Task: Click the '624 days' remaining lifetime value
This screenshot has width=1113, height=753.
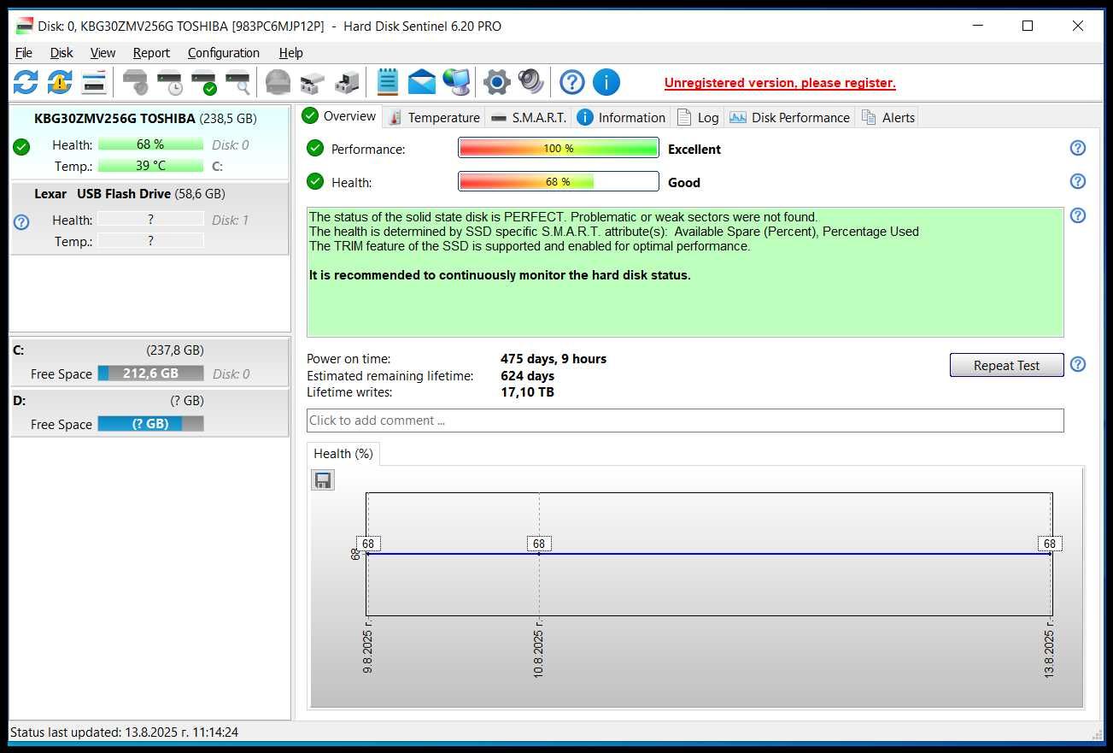Action: [527, 376]
